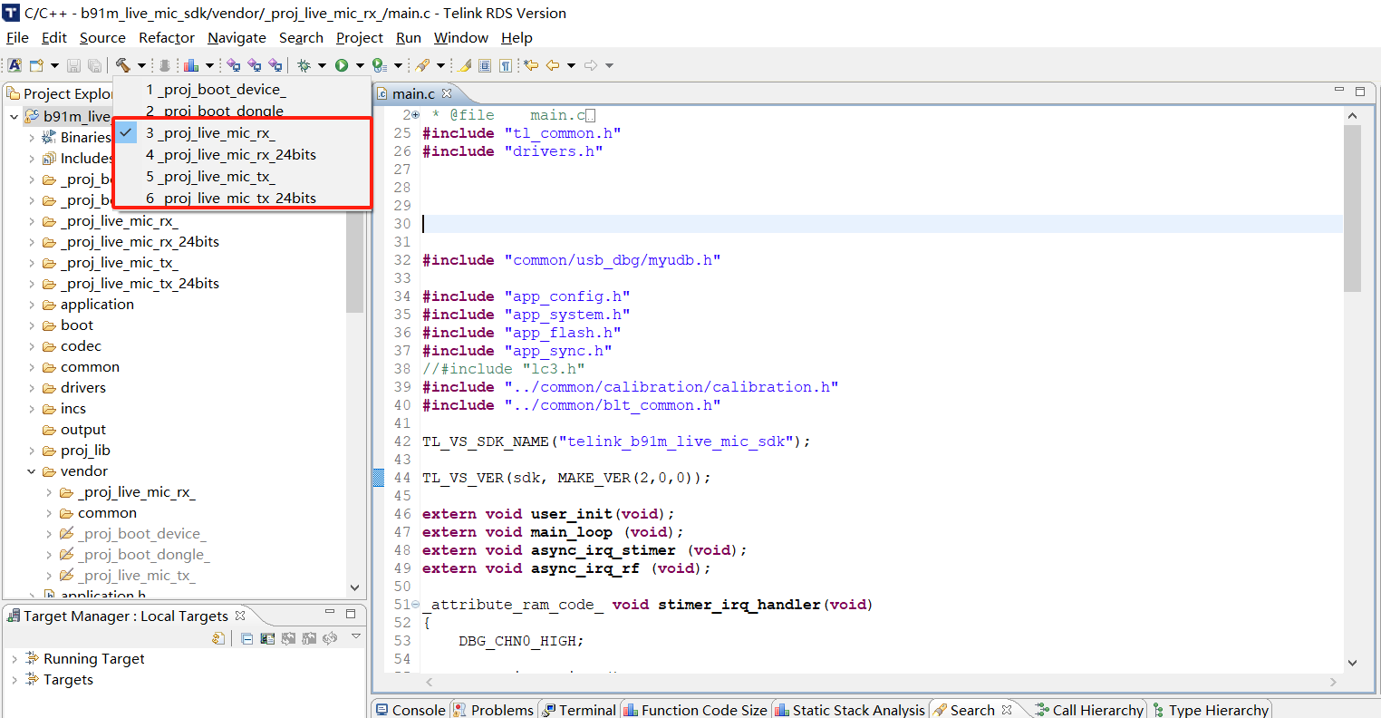Select checked build config _proj_live_mic_rx_
The height and width of the screenshot is (718, 1381).
click(x=210, y=133)
